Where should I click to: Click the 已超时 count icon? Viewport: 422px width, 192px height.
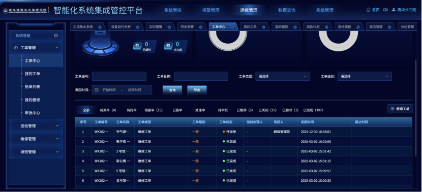pyautogui.click(x=137, y=46)
